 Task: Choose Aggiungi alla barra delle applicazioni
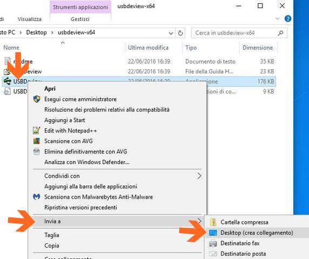[x=91, y=186]
